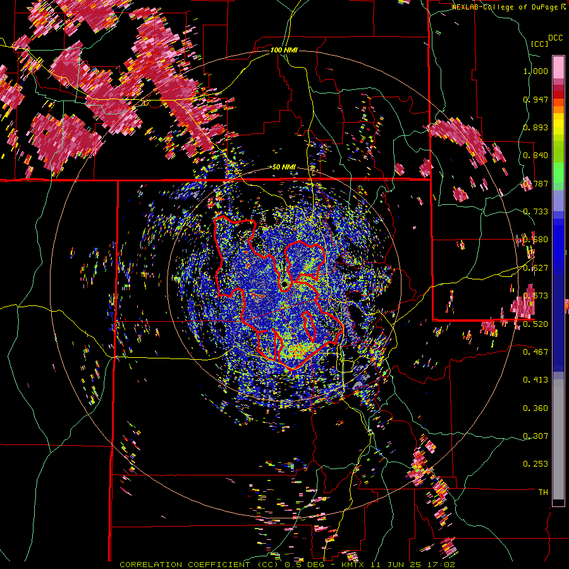The image size is (569, 569).
Task: Click the 11 JUN 25 date in caption
Action: 395,565
